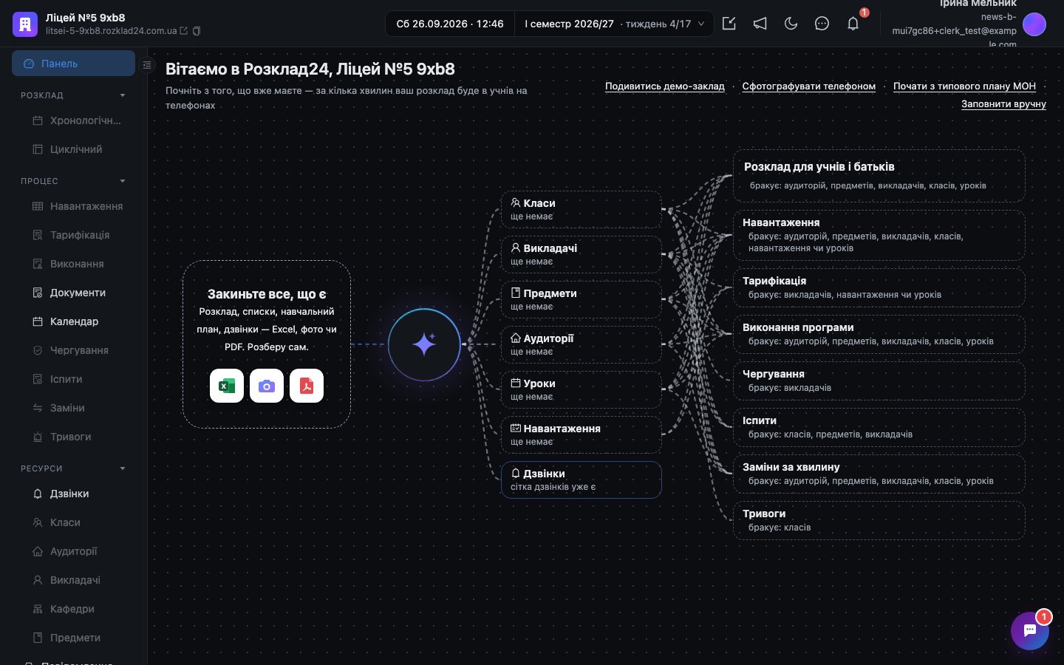Viewport: 1064px width, 665px height.
Task: Click the Розклад24 building logo icon
Action: pyautogui.click(x=25, y=24)
